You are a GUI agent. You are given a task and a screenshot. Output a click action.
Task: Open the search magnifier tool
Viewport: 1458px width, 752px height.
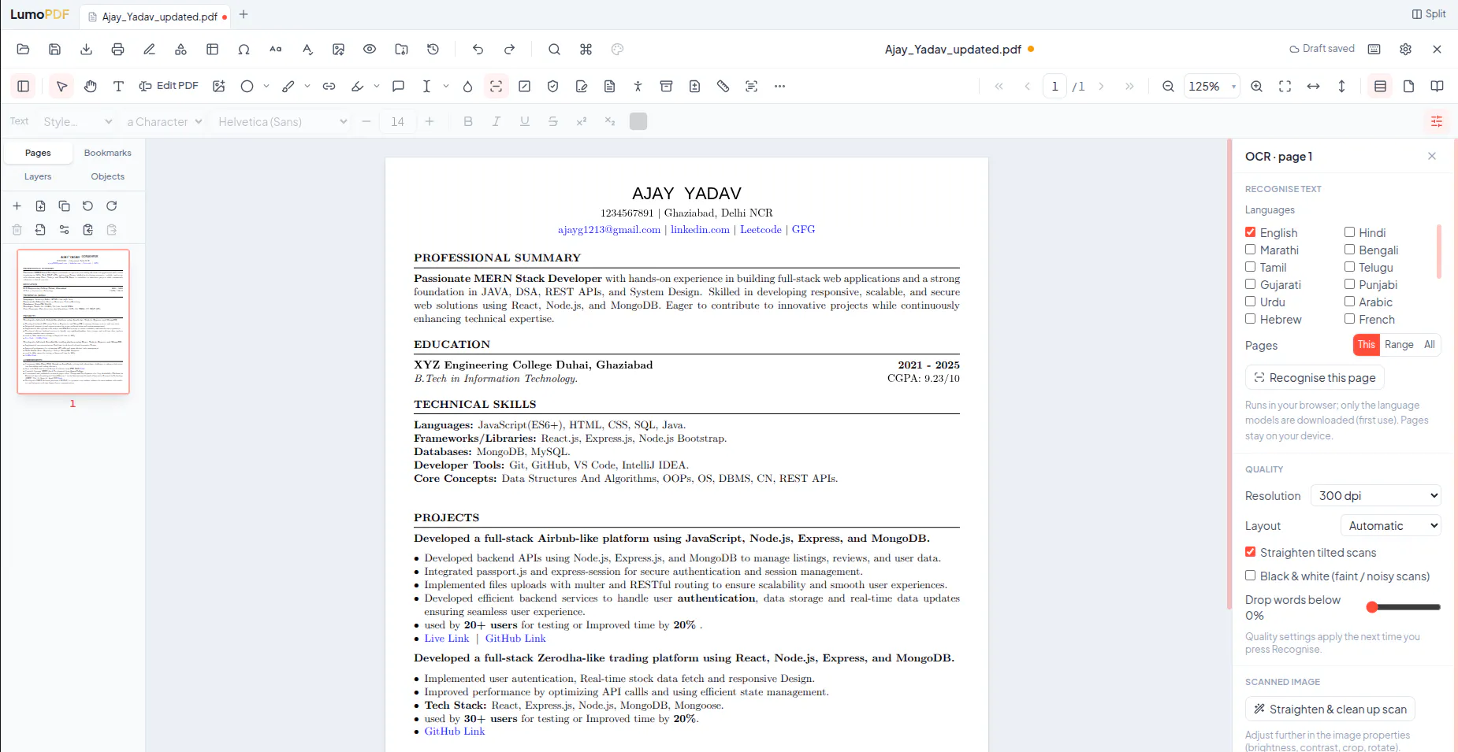click(x=555, y=49)
